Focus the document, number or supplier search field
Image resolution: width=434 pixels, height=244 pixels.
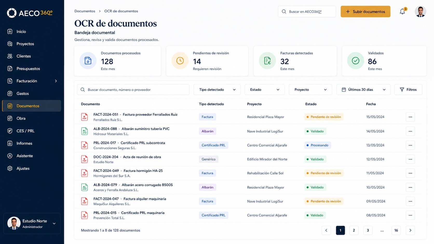(x=133, y=90)
